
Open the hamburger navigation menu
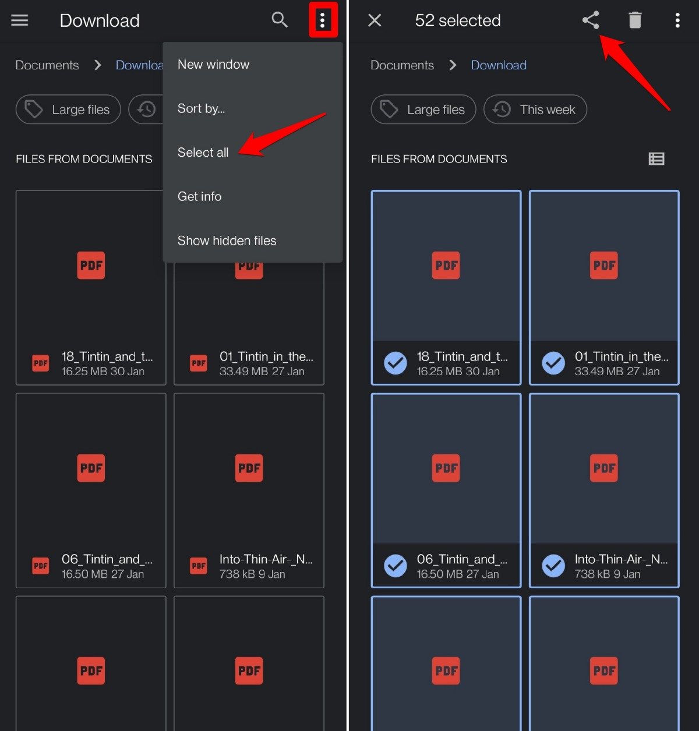pyautogui.click(x=20, y=20)
